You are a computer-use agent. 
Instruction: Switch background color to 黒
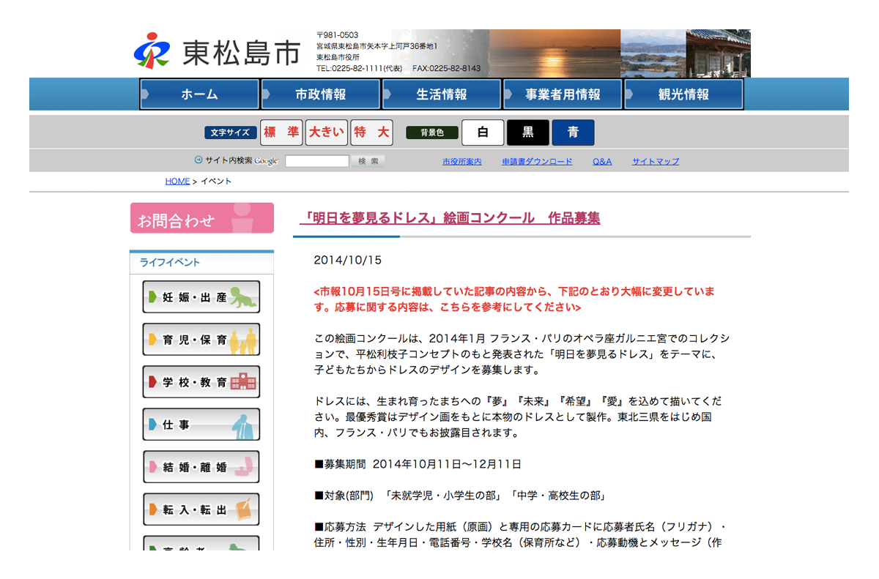coord(527,132)
